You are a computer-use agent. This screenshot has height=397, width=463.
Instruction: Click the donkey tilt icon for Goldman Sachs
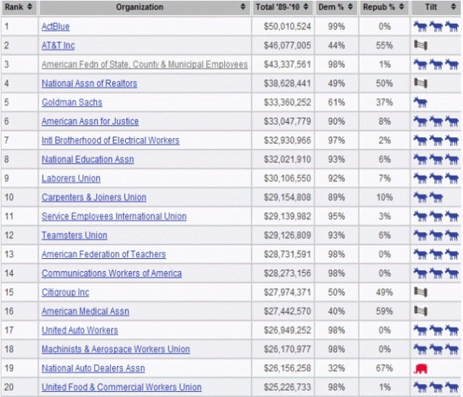pyautogui.click(x=420, y=103)
